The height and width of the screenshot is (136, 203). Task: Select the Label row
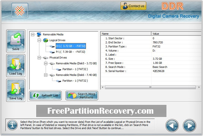pos(151,55)
